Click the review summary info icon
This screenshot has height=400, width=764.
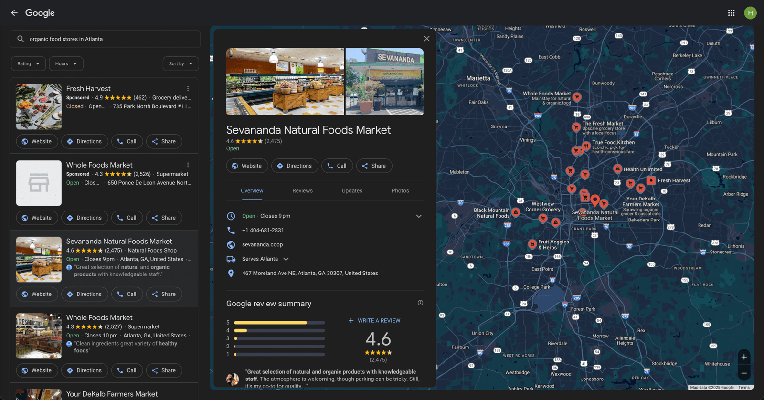[420, 303]
